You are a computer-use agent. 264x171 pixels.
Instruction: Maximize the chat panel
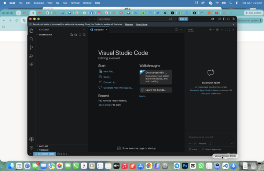tap(229, 30)
